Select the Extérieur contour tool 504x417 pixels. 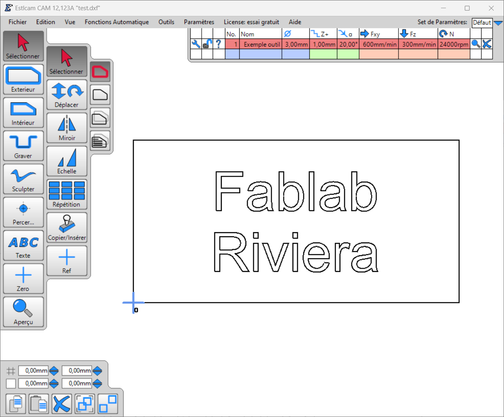(x=23, y=79)
